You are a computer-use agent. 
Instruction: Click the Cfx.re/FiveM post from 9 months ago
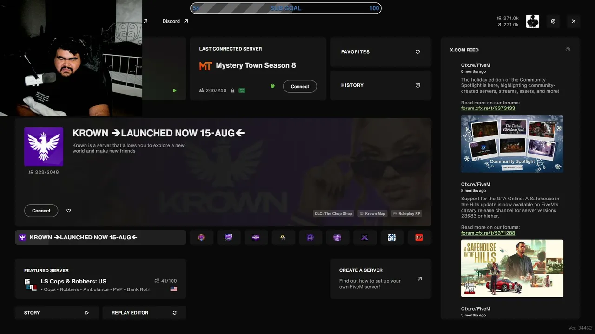(x=476, y=309)
